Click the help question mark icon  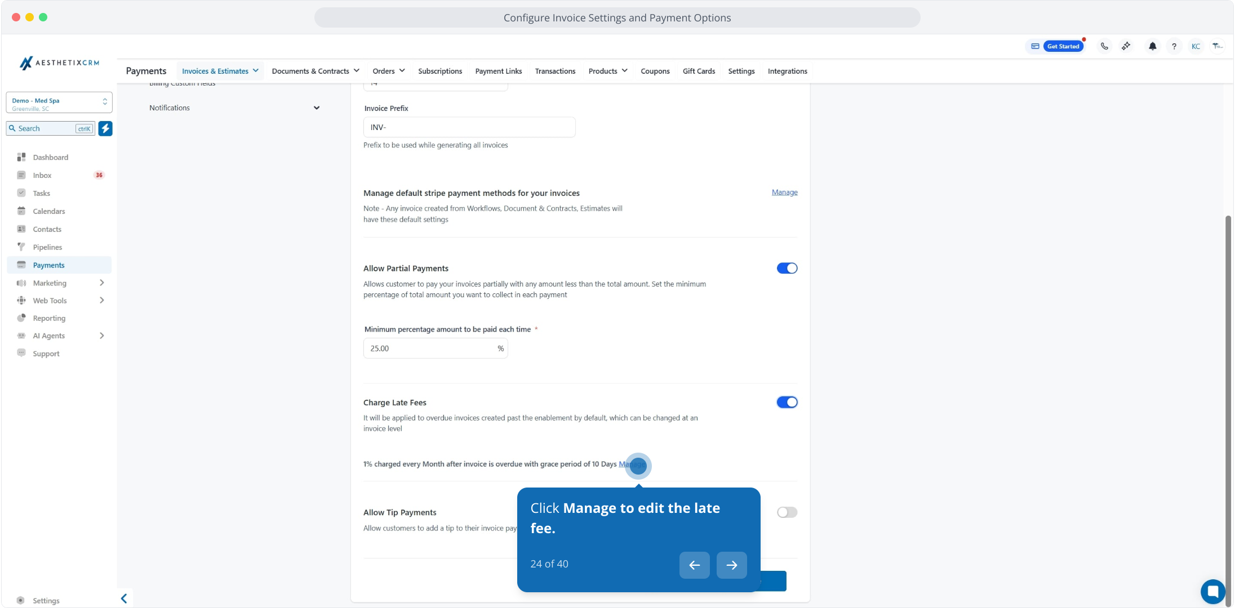pyautogui.click(x=1174, y=46)
